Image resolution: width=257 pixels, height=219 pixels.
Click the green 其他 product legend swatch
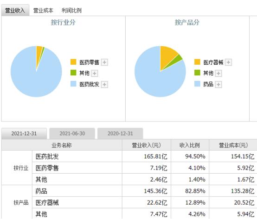pyautogui.click(x=197, y=73)
